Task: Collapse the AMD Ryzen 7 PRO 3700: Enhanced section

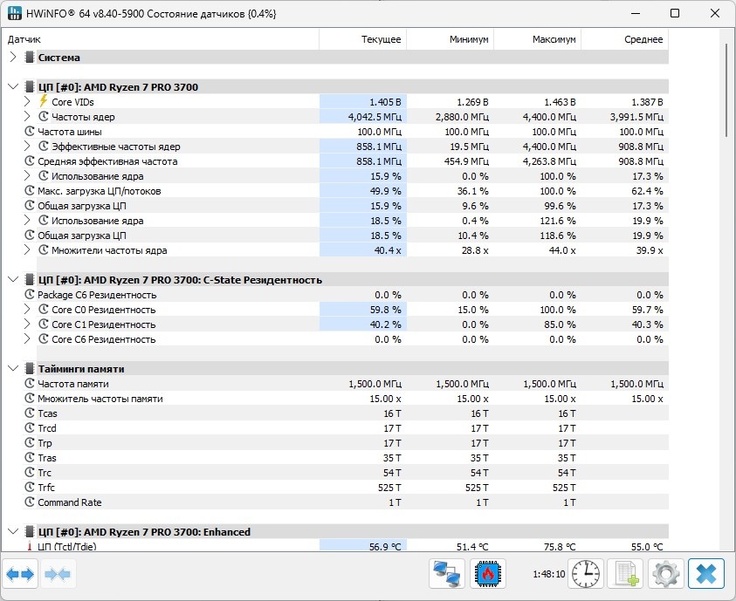Action: click(13, 531)
